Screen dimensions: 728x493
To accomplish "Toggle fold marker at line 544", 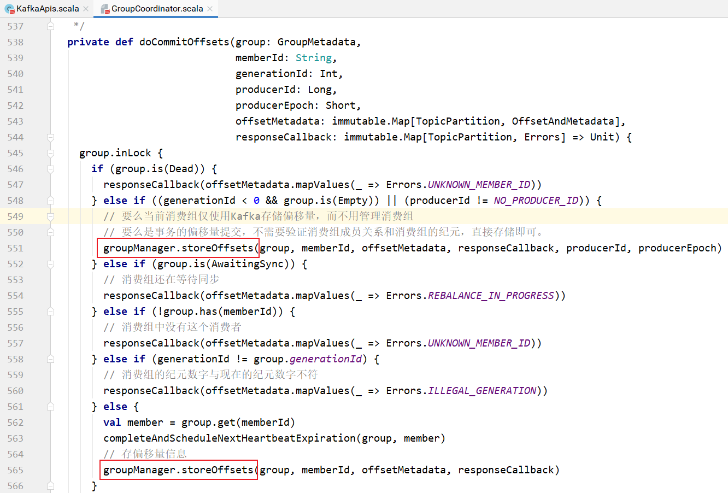I will (50, 137).
